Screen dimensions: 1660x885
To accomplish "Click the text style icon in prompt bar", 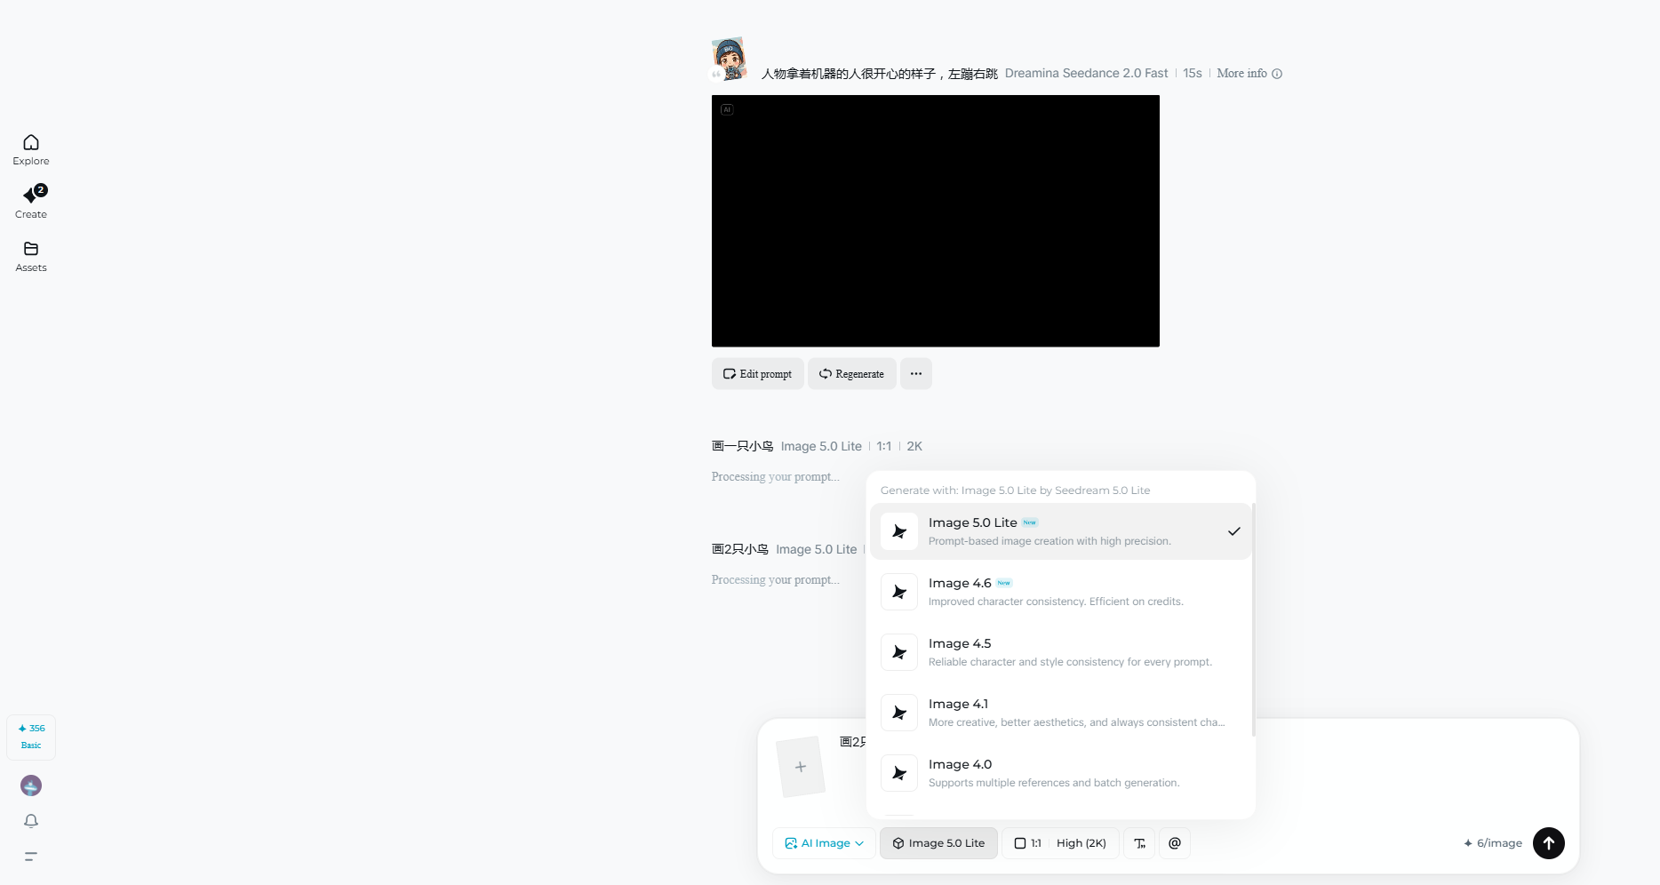I will (x=1139, y=843).
